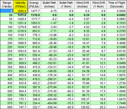Click the 100 yard range cell
The width and height of the screenshot is (127, 109).
(7, 27)
